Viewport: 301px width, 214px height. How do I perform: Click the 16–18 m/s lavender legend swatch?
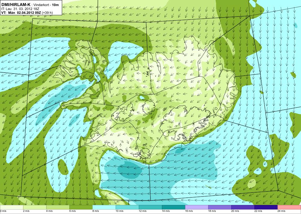tap(197, 207)
